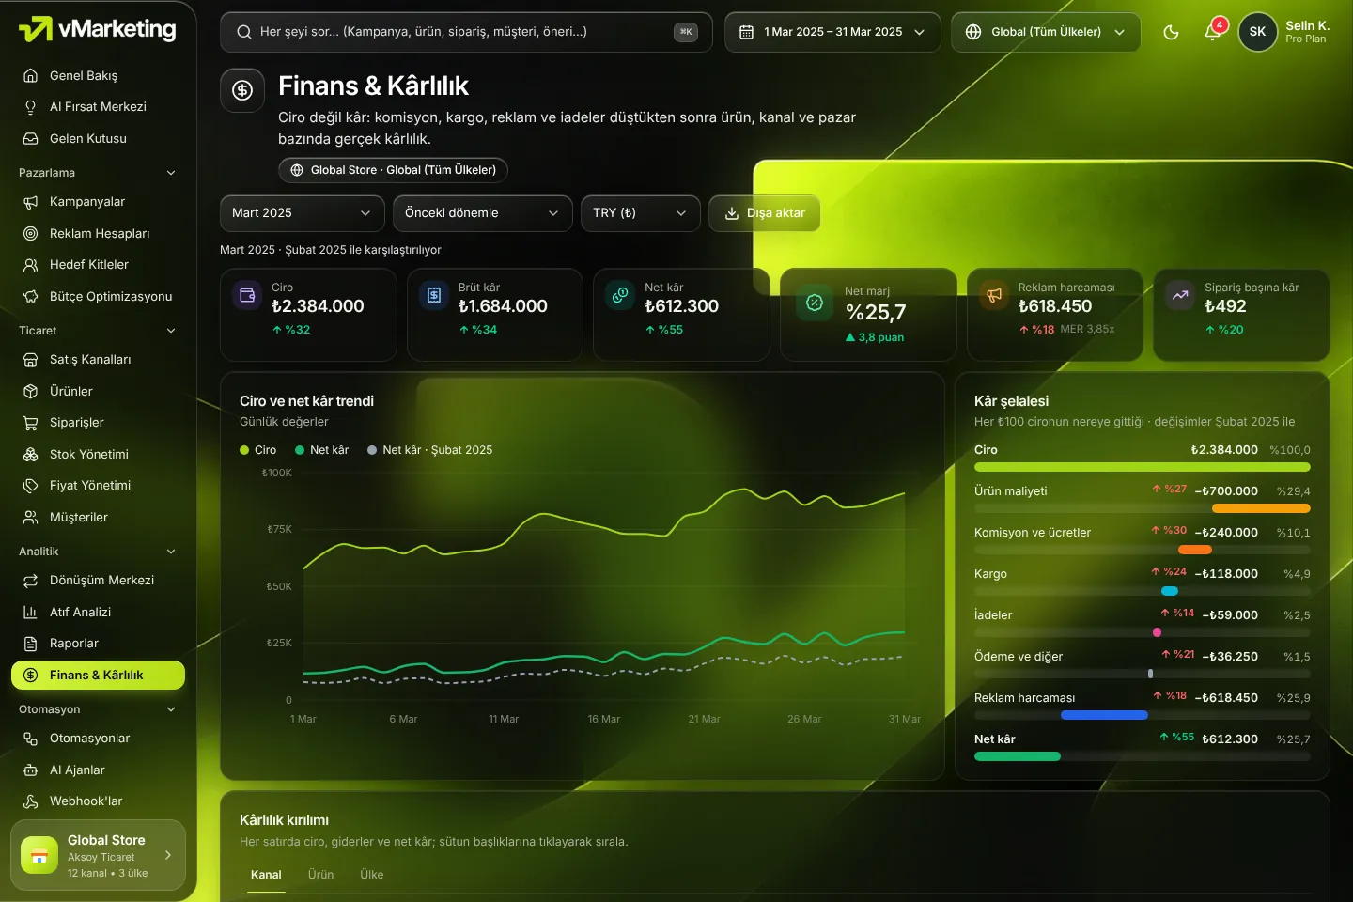
Task: Select the Kanal tab
Action: [266, 875]
